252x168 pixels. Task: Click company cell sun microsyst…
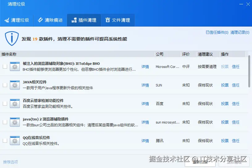pos(167,122)
